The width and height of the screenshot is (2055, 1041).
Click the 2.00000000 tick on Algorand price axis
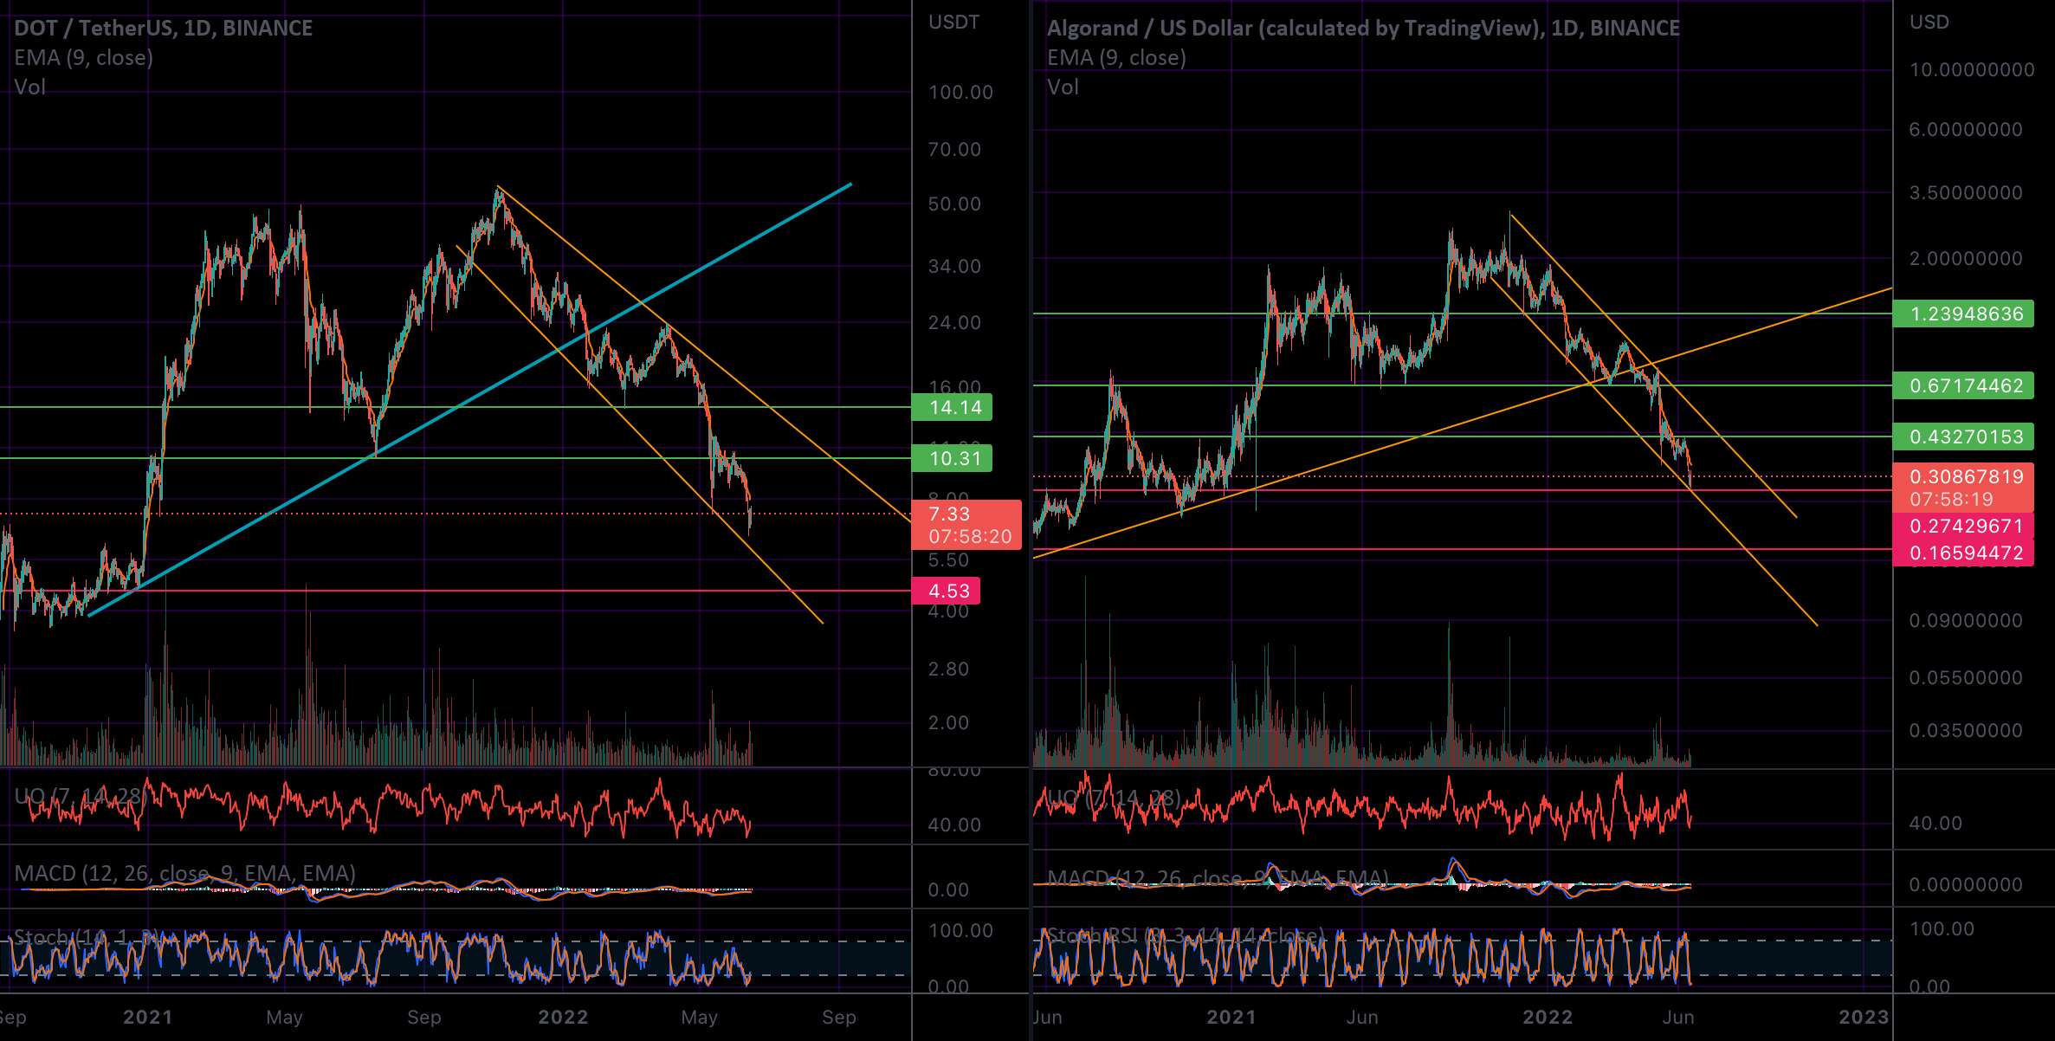tap(1966, 258)
